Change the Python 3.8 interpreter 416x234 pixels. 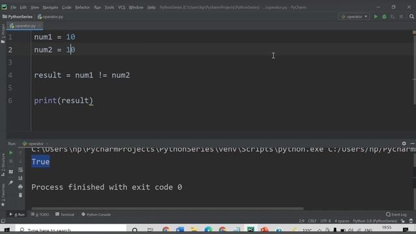pos(375,221)
